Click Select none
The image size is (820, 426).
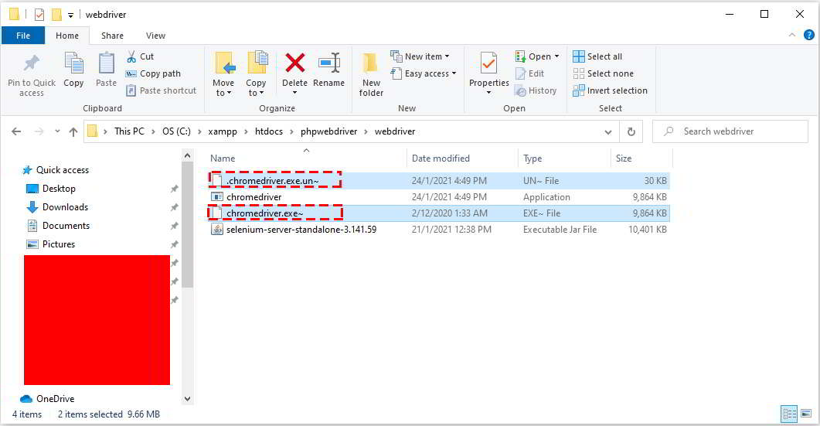[603, 73]
